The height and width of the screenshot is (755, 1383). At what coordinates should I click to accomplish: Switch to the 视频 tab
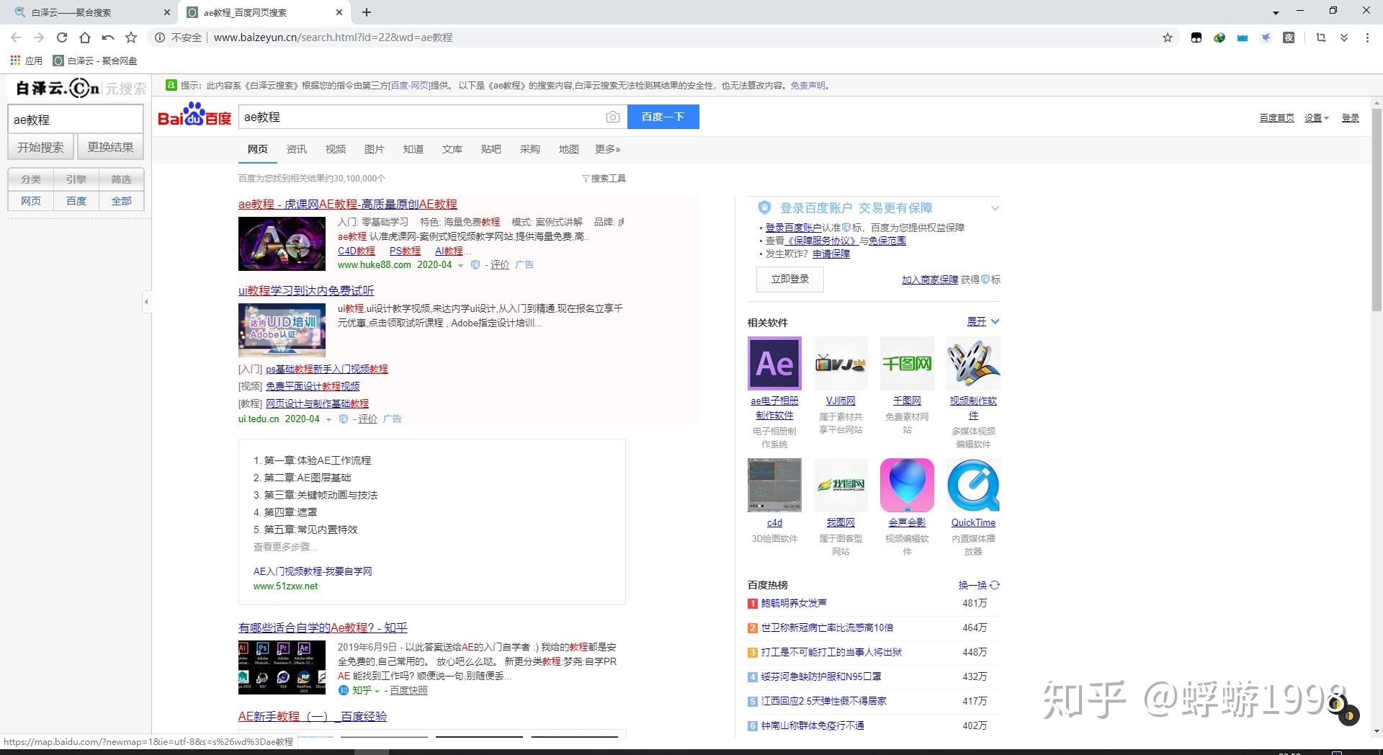tap(335, 149)
